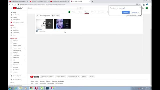Viewport: 160px width, 90px height.
Task: Click the New playlist button
Action: (x=55, y=16)
